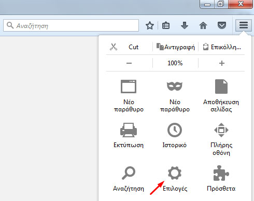Click the Αναζήτηση find magnifier in menu
This screenshot has width=254, height=201.
tap(129, 173)
